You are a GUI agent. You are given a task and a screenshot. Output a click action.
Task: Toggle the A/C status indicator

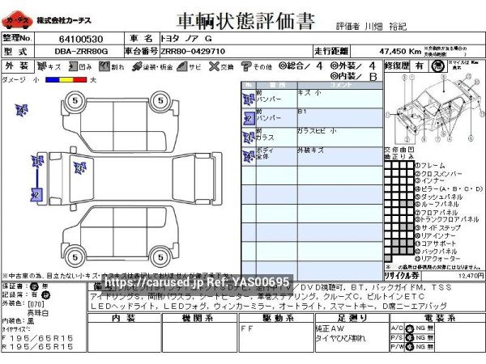(x=411, y=327)
